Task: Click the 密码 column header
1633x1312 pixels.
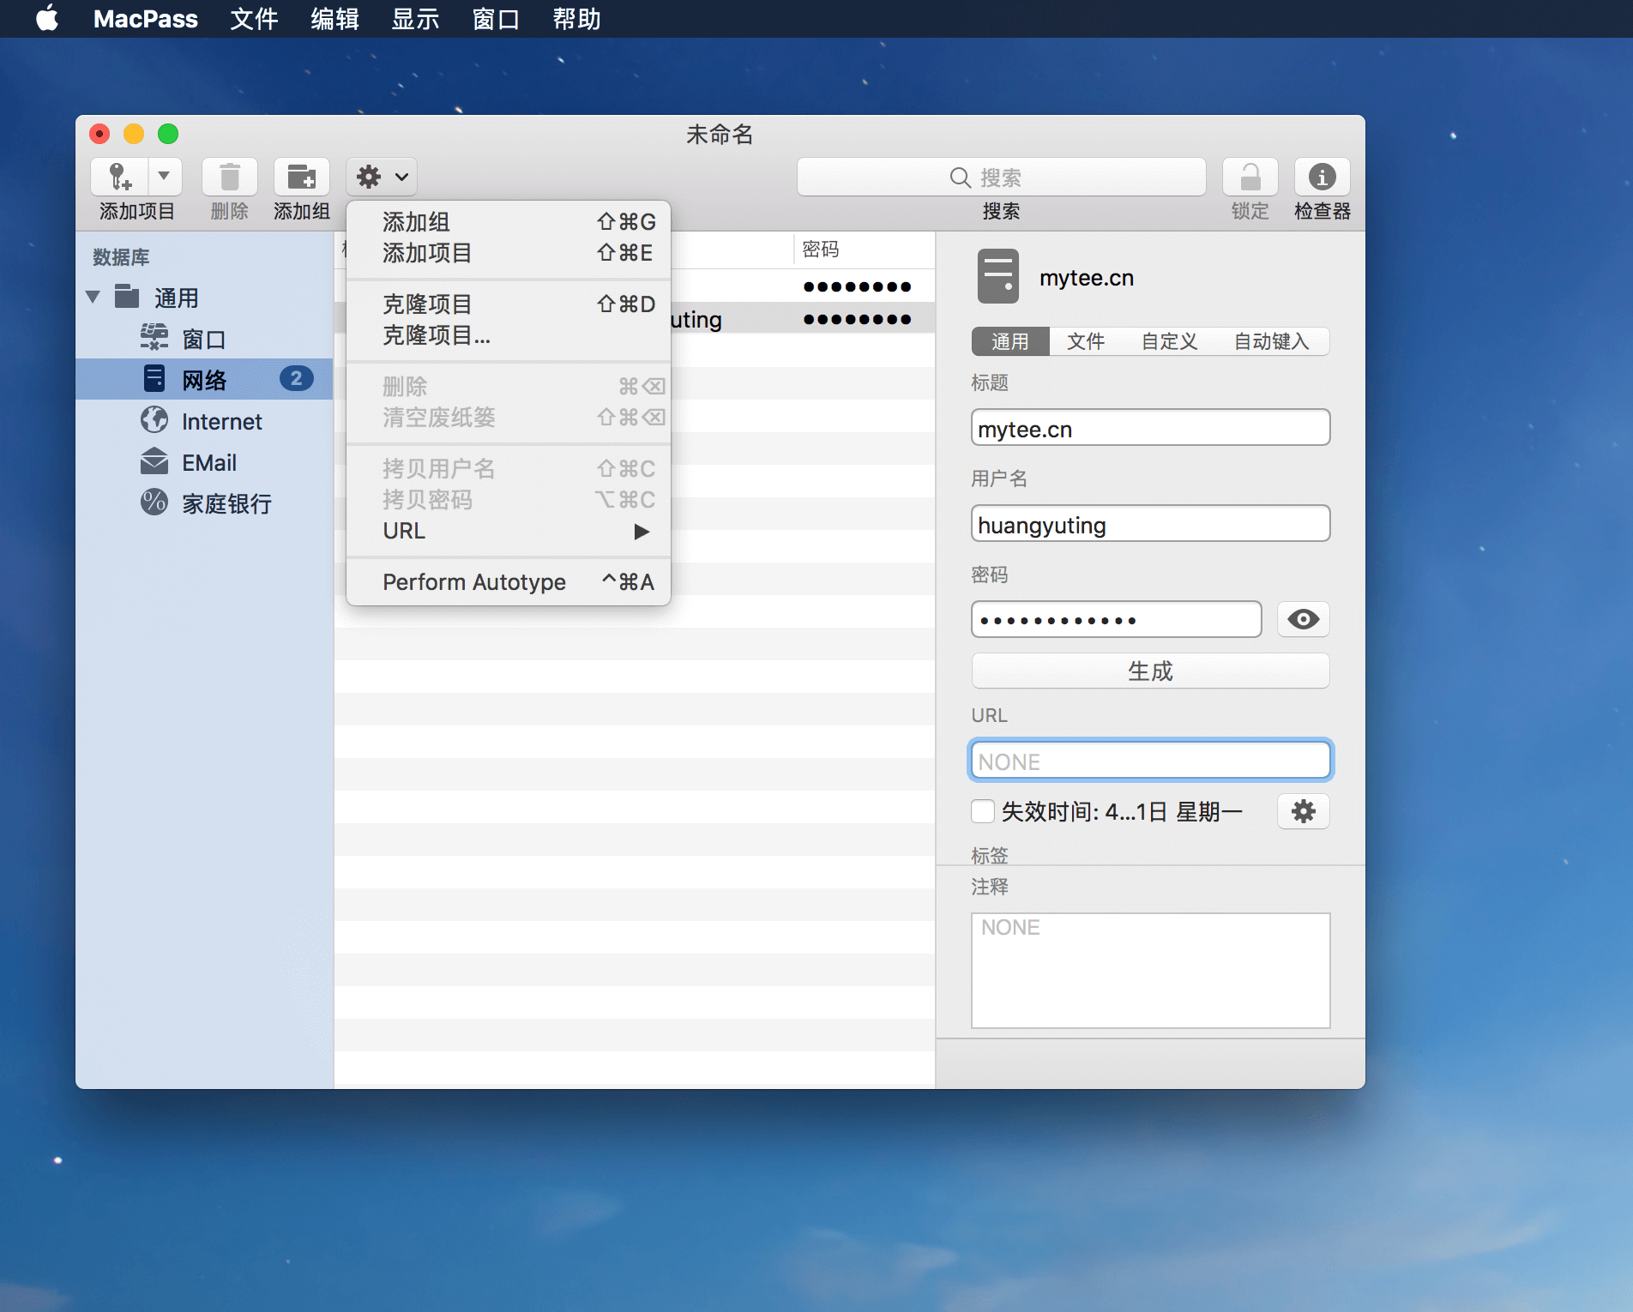Action: 864,250
